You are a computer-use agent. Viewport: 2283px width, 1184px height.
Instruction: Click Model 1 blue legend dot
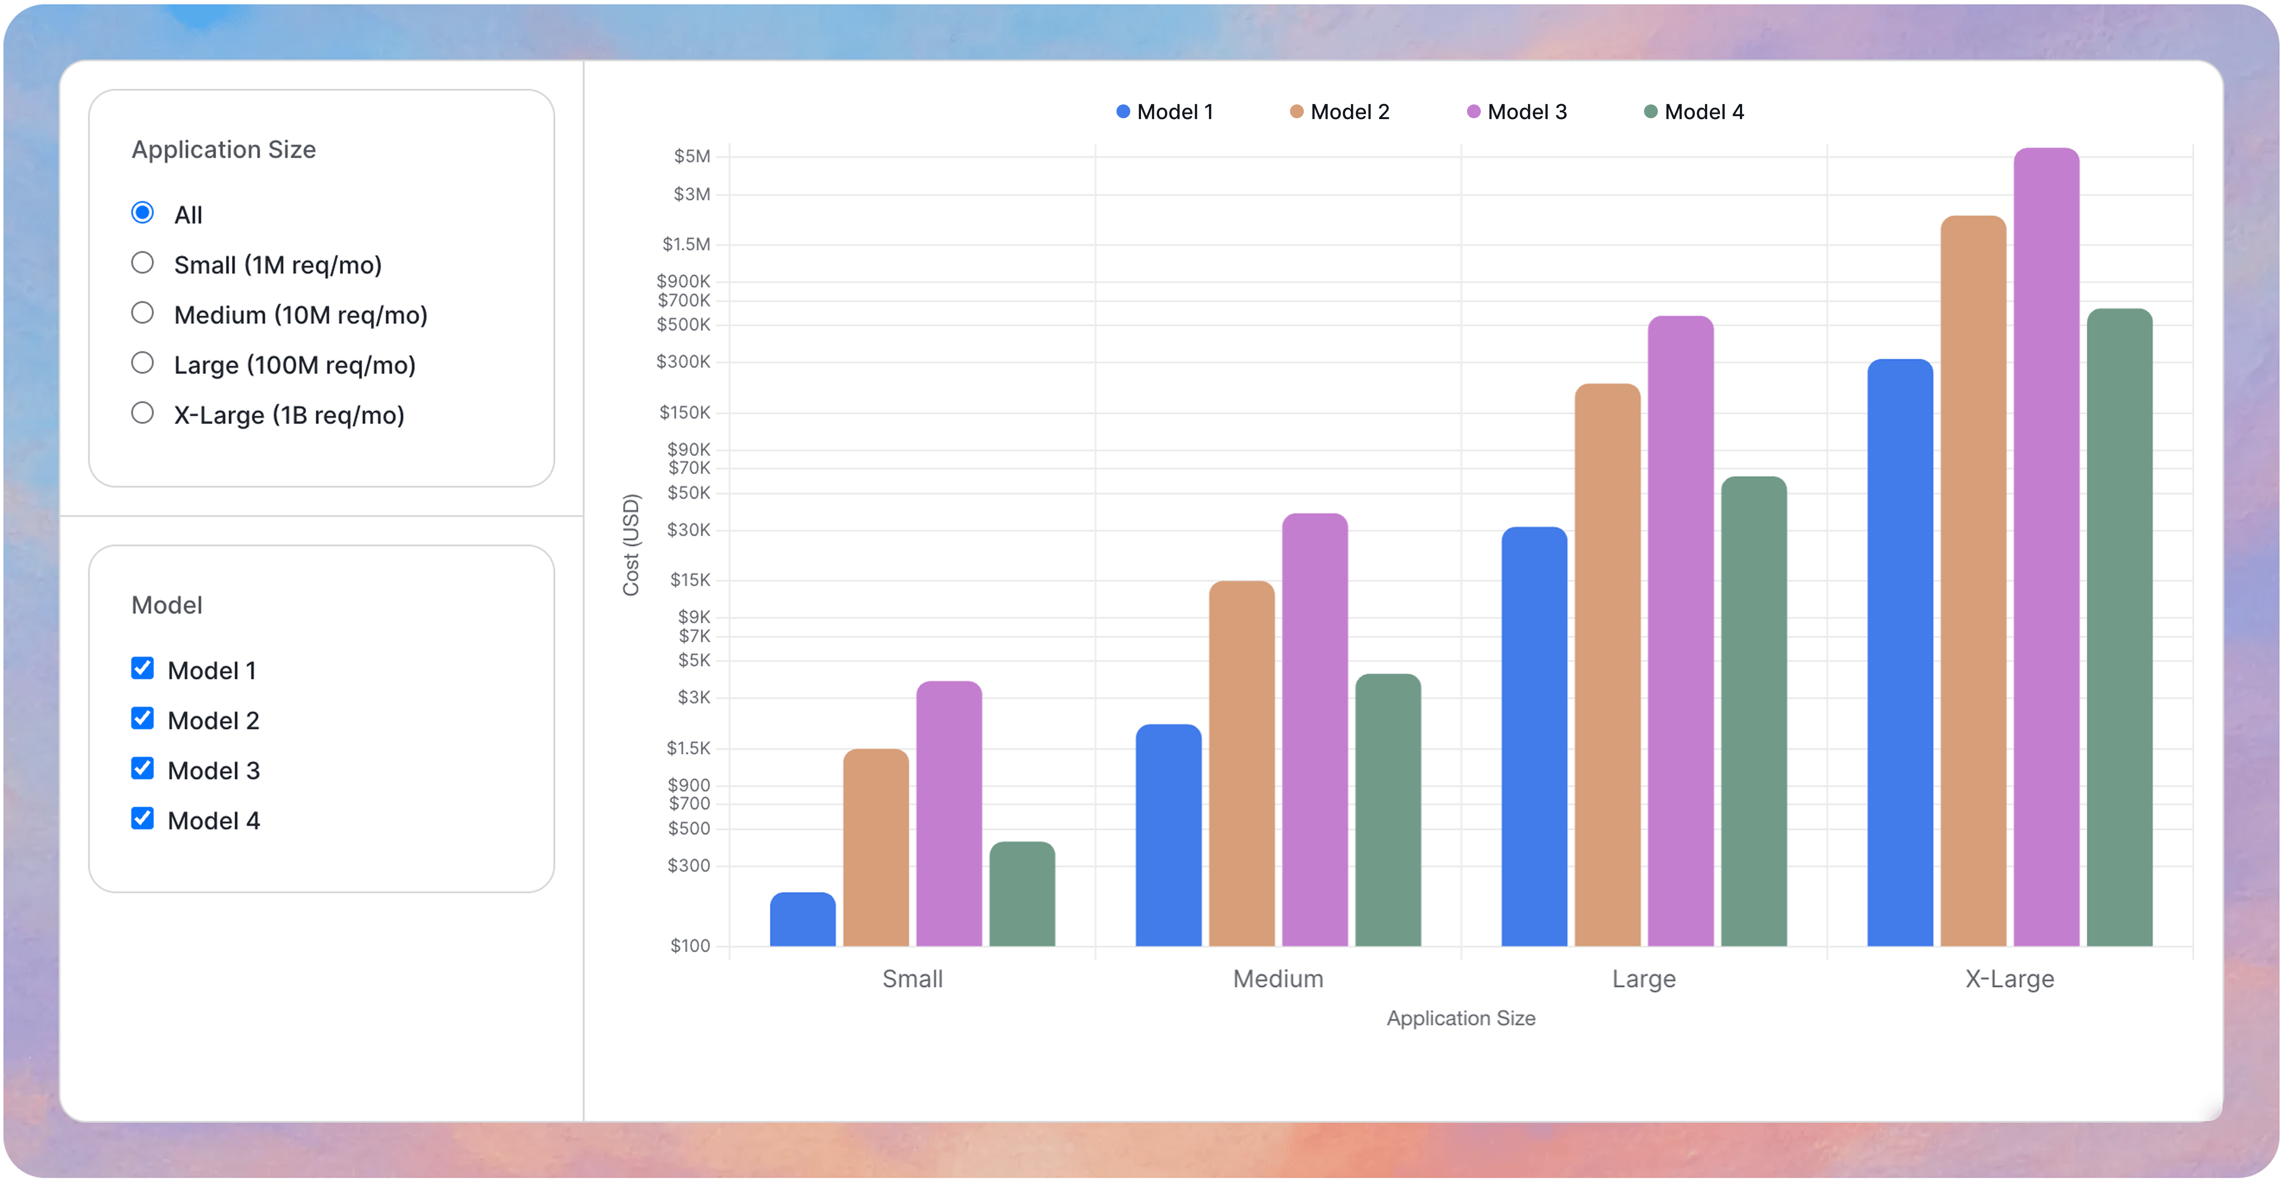pos(1123,112)
